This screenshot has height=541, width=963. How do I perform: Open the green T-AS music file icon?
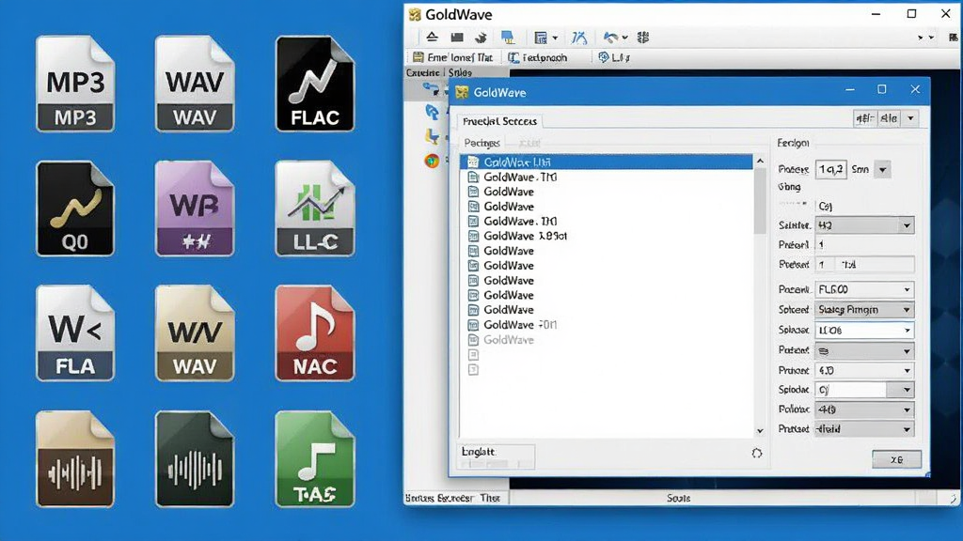(x=315, y=458)
